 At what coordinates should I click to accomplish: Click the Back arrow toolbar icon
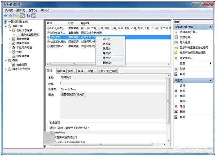coord(6,16)
